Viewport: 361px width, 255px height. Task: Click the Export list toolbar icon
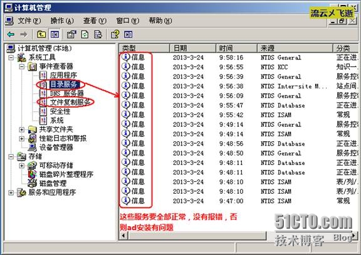98,34
